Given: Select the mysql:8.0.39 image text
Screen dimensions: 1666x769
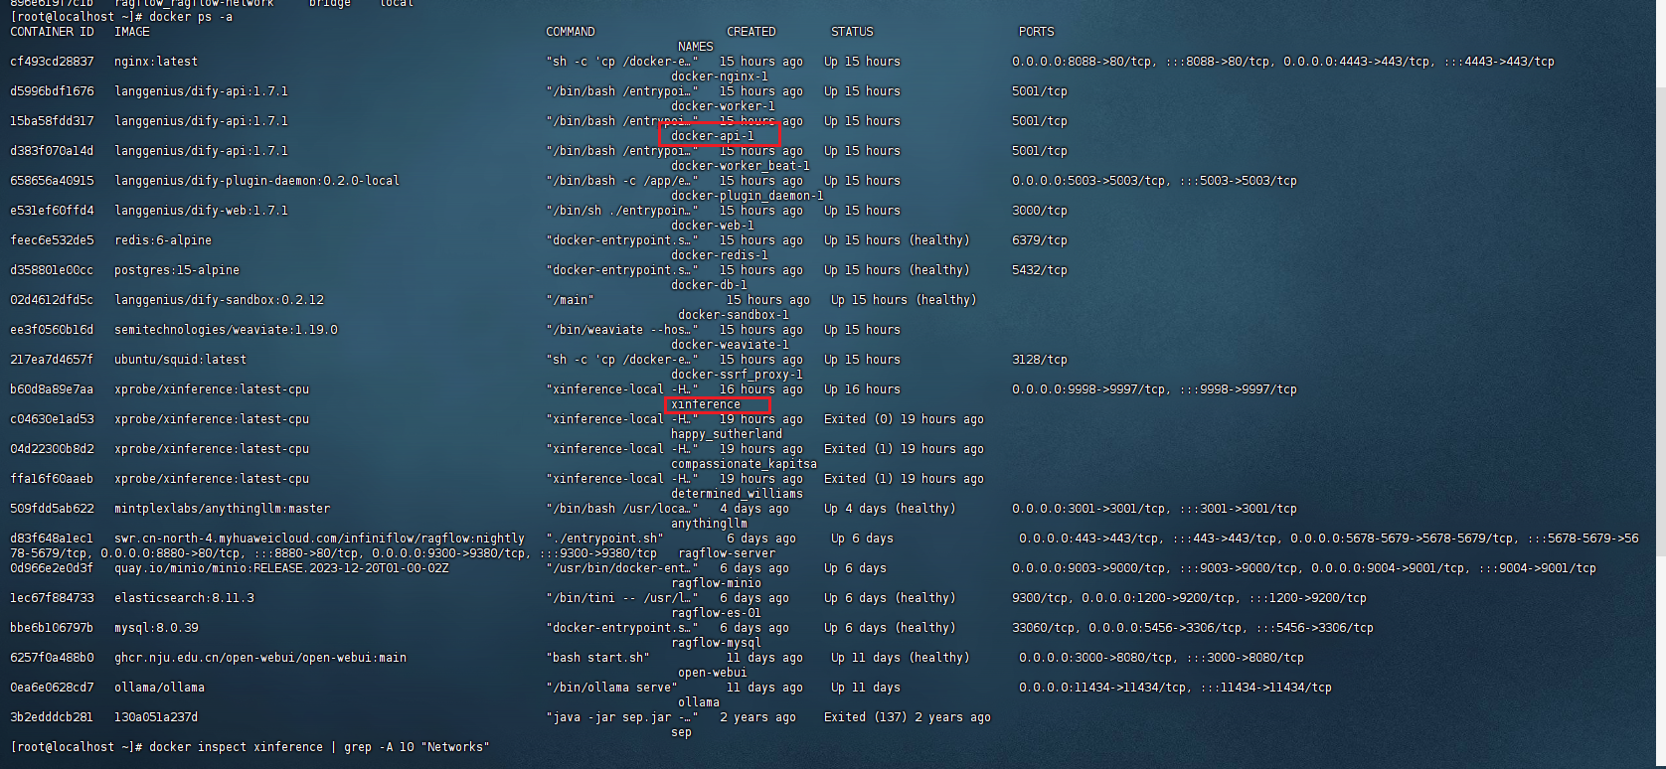Looking at the screenshot, I should click(156, 628).
